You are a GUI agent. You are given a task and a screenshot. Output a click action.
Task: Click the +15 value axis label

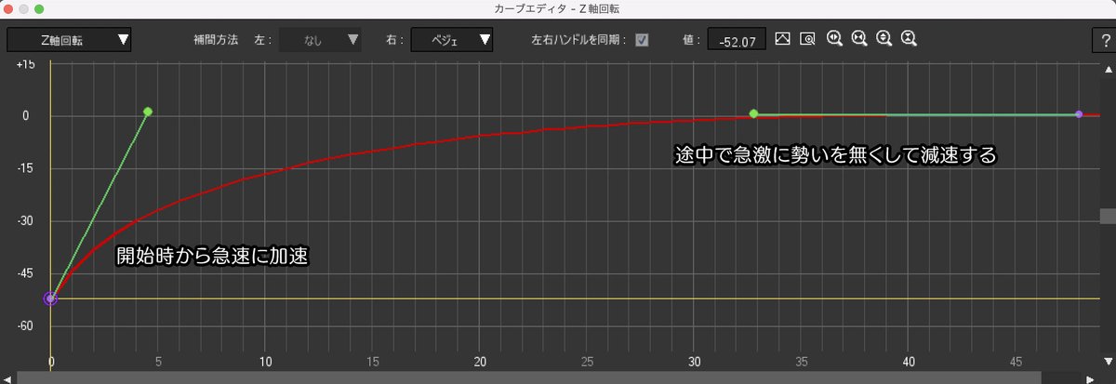coord(26,64)
